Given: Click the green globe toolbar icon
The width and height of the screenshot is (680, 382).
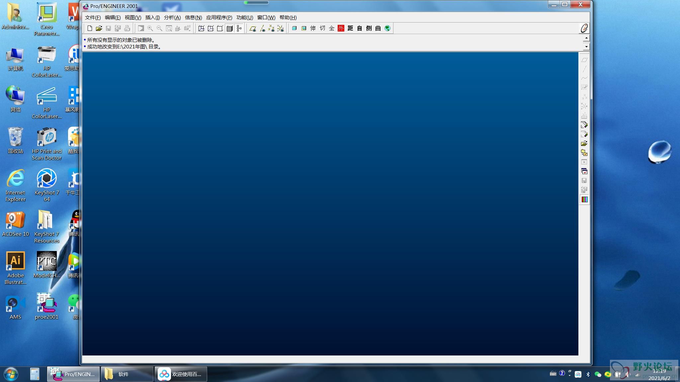Looking at the screenshot, I should (387, 29).
